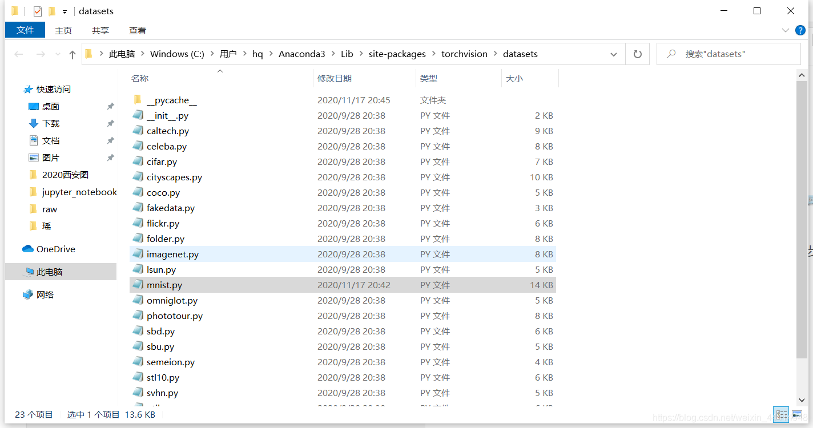Select omniglot.py file name

coord(172,300)
